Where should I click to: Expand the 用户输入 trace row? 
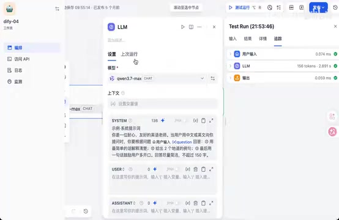[x=283, y=54]
